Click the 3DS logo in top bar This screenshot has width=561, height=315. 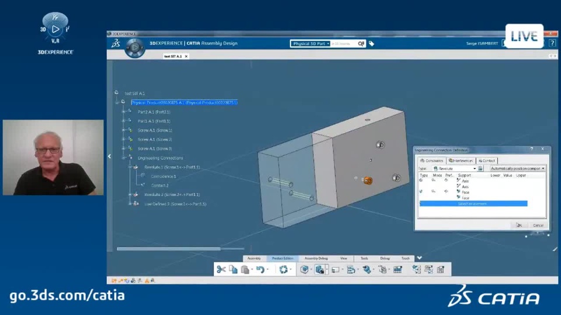[116, 44]
